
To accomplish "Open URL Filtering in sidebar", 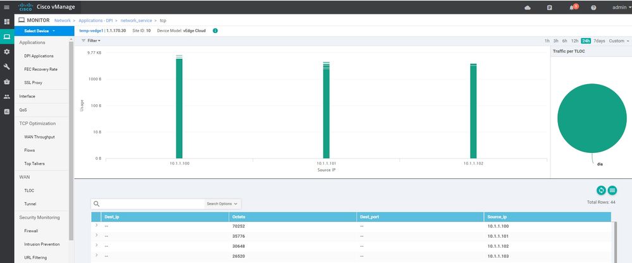I will [35, 257].
